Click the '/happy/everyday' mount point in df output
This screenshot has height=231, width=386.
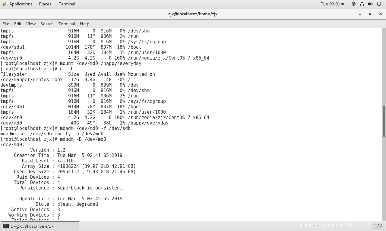(148, 123)
